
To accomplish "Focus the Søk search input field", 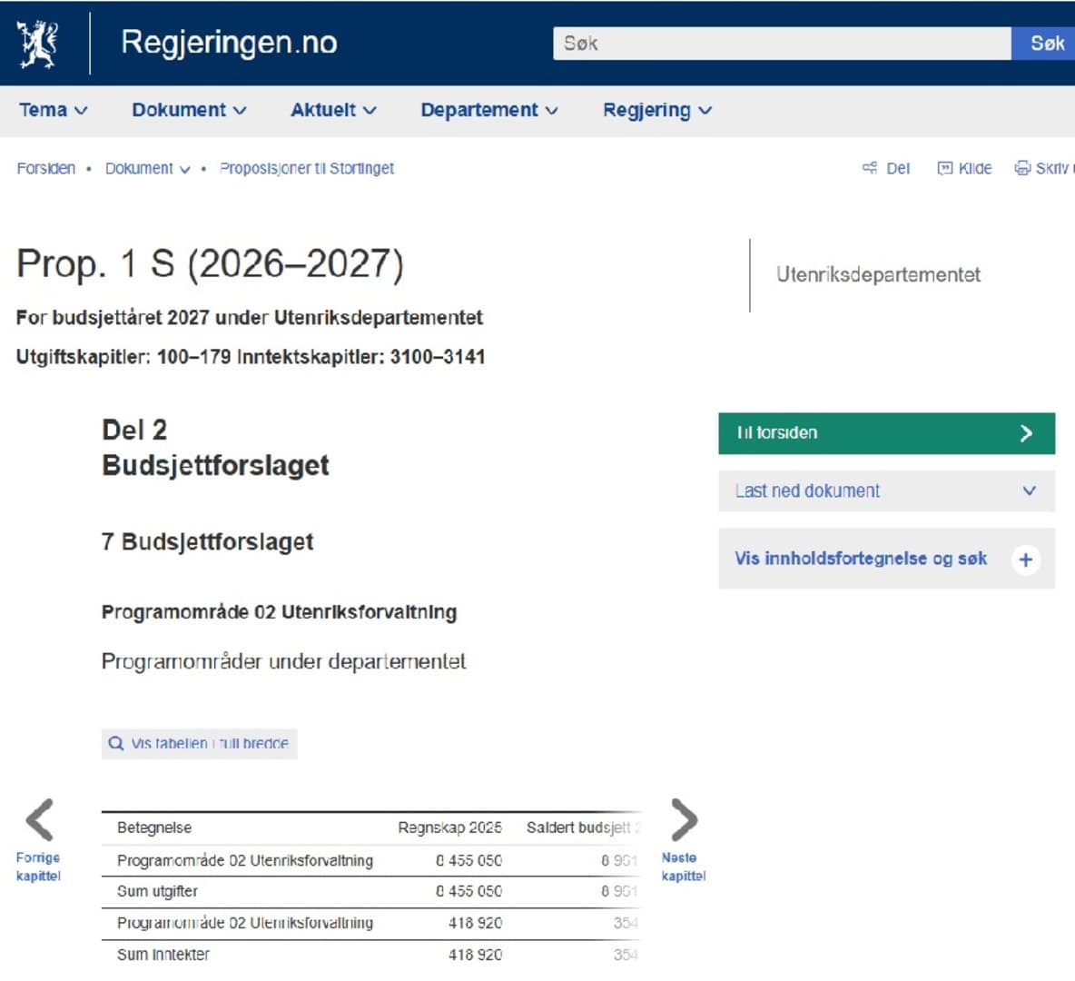I will tap(782, 44).
